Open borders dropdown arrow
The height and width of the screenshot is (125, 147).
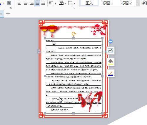[74, 3]
